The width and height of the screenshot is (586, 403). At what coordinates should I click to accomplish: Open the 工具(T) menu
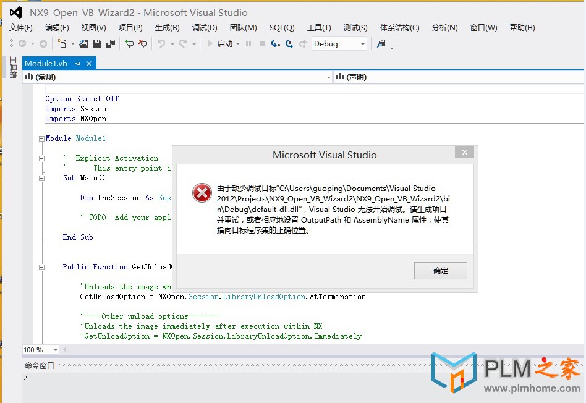coord(319,28)
